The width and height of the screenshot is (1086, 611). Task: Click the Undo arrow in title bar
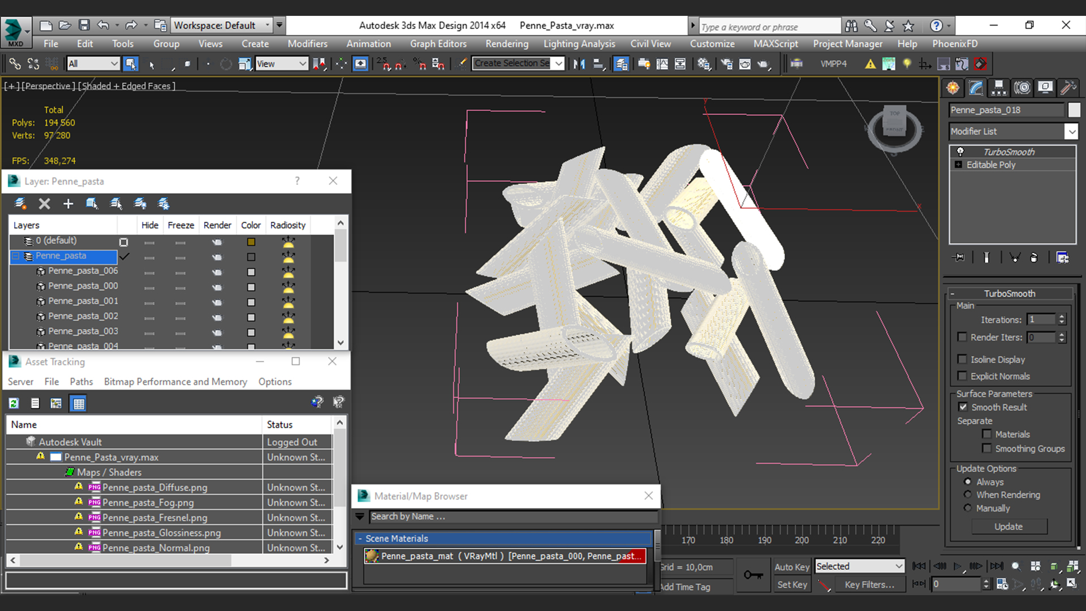click(103, 25)
